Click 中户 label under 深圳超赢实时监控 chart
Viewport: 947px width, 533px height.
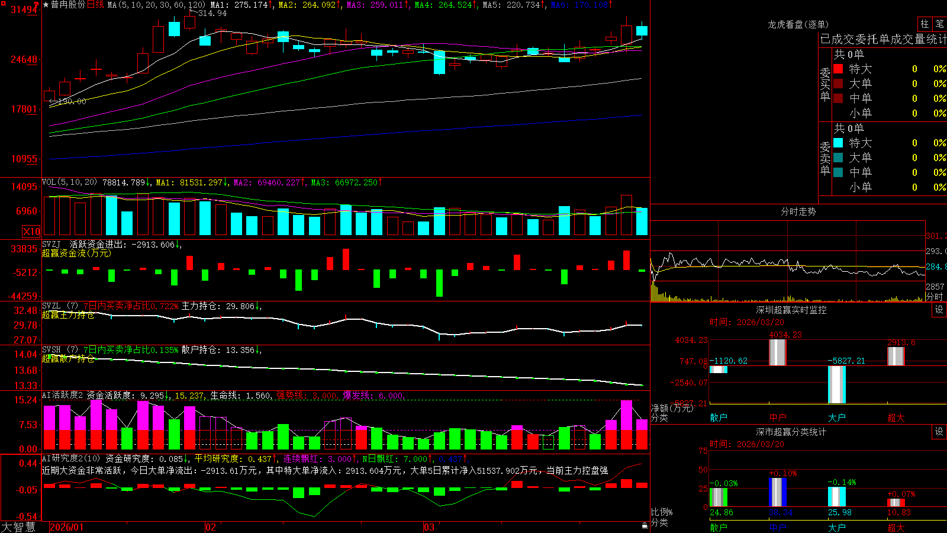coord(778,418)
